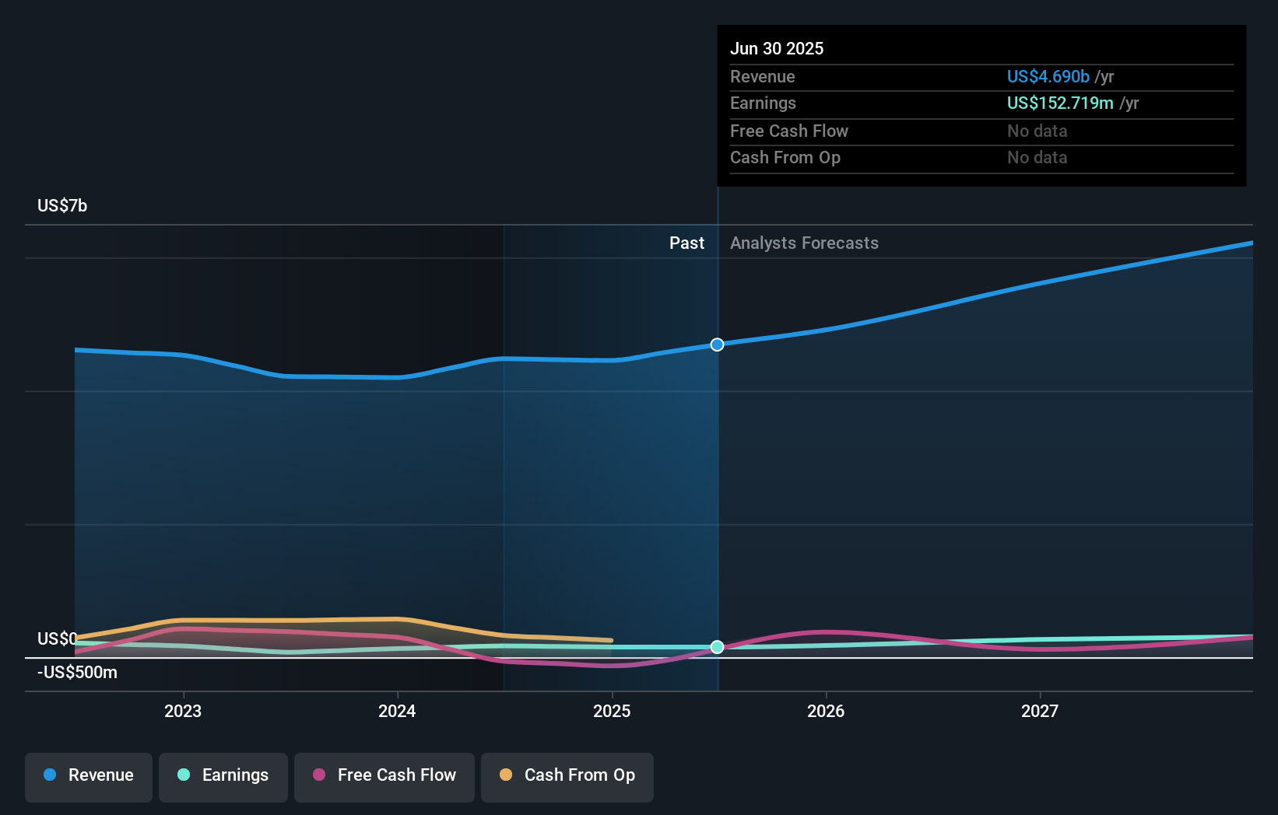The image size is (1278, 815).
Task: Click the 2026 year axis label
Action: click(827, 711)
